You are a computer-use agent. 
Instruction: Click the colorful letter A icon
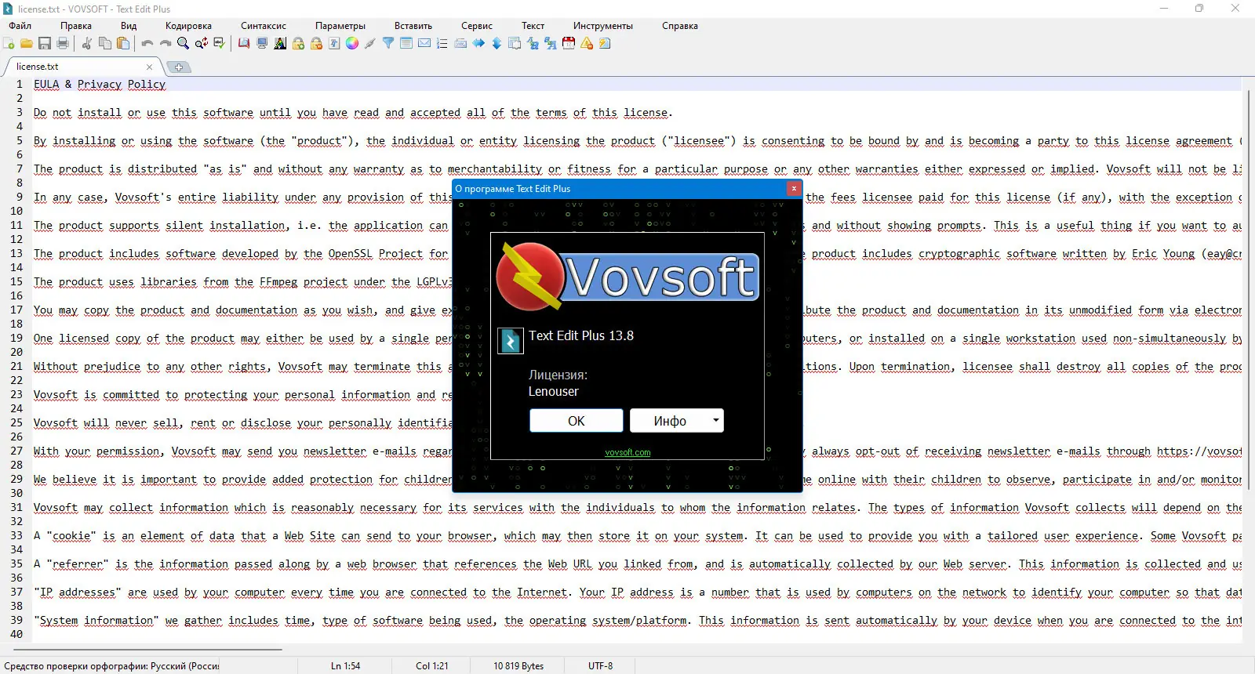click(x=280, y=44)
